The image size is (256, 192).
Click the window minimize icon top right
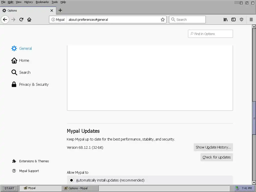(241, 3)
